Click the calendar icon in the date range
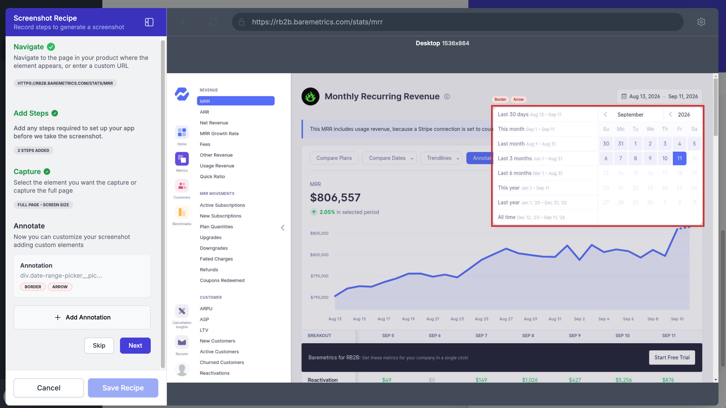 (x=624, y=96)
